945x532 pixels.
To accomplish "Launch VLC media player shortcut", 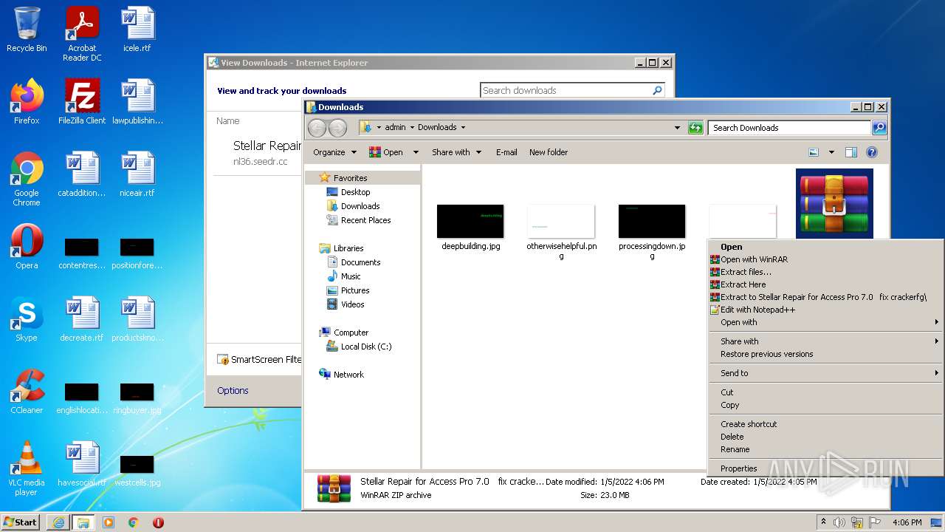I will point(27,468).
